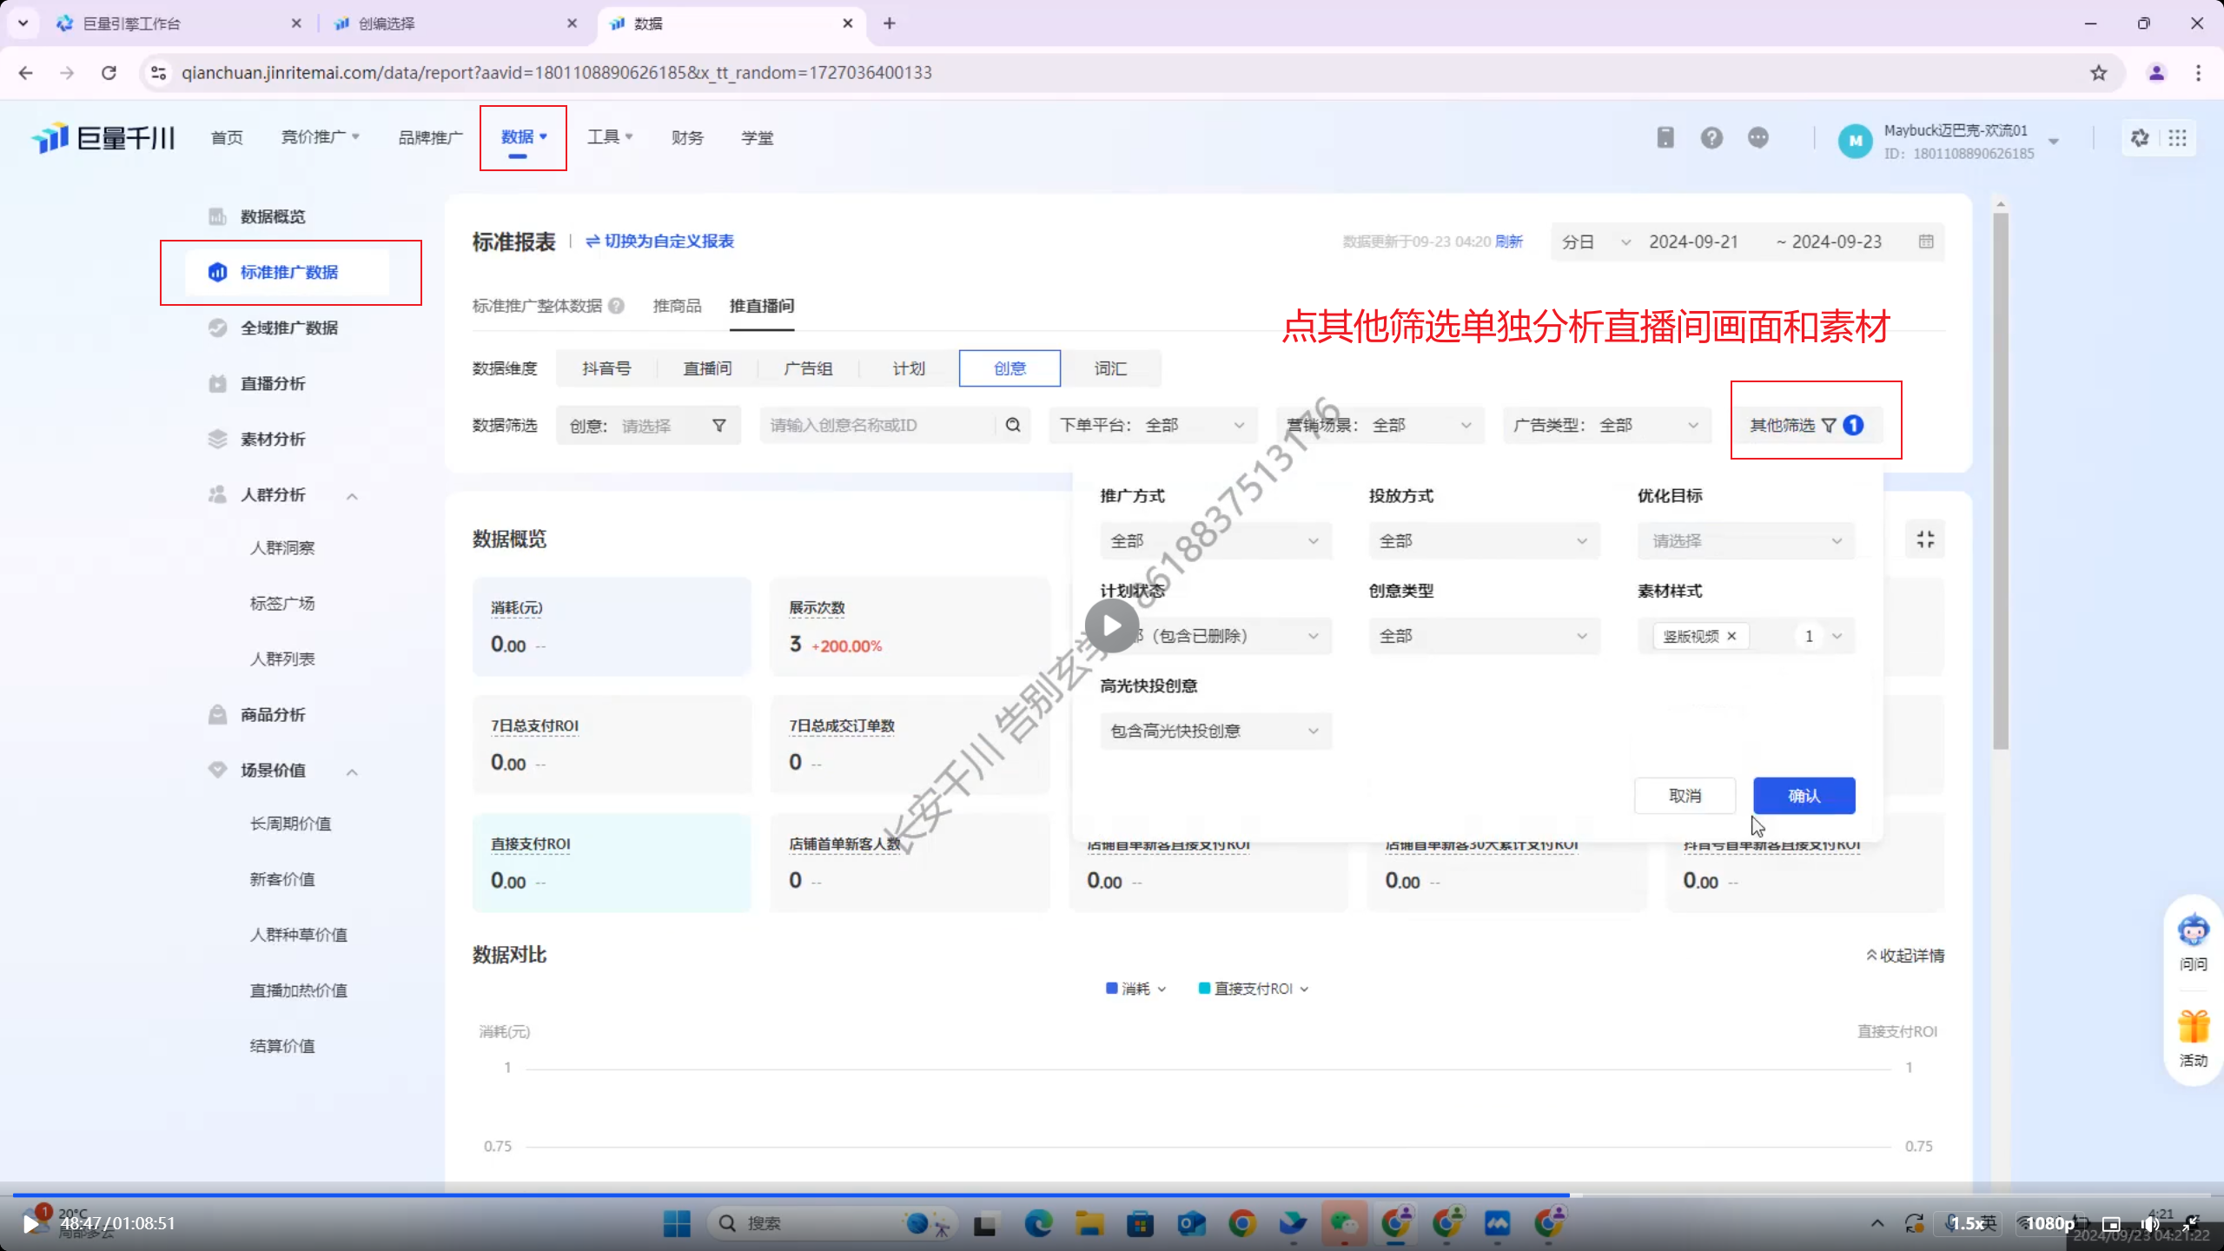2224x1251 pixels.
Task: Toggle the 消耗 legend in chart
Action: (x=1135, y=989)
